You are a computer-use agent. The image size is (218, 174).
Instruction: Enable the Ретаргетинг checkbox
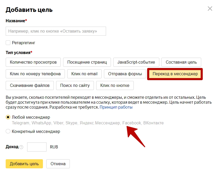pos(8,43)
